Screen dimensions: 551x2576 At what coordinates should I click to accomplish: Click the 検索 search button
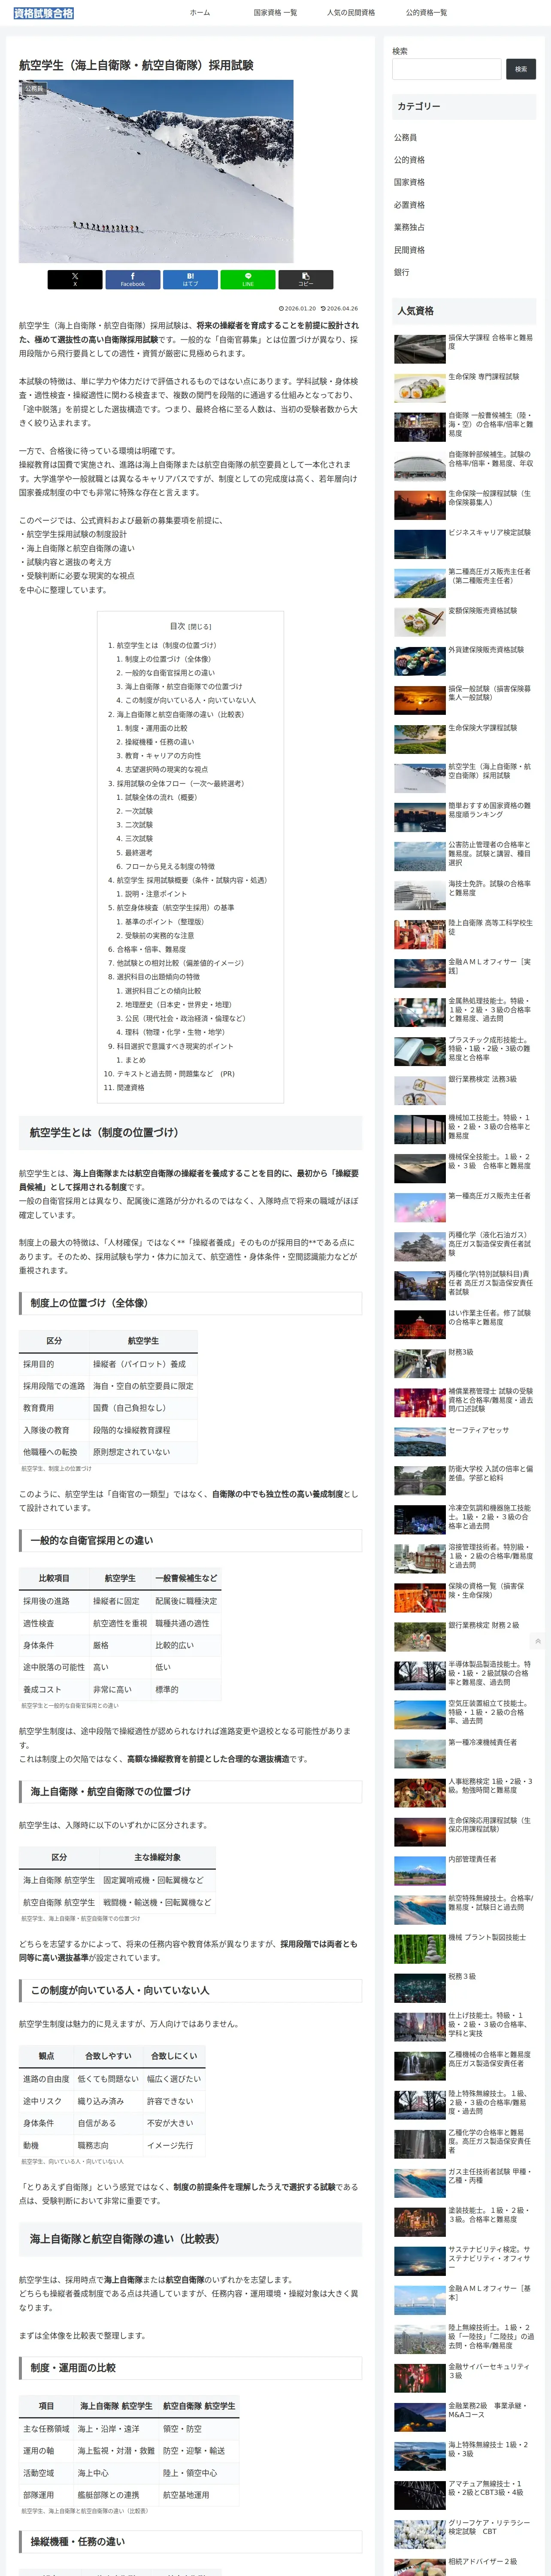521,69
